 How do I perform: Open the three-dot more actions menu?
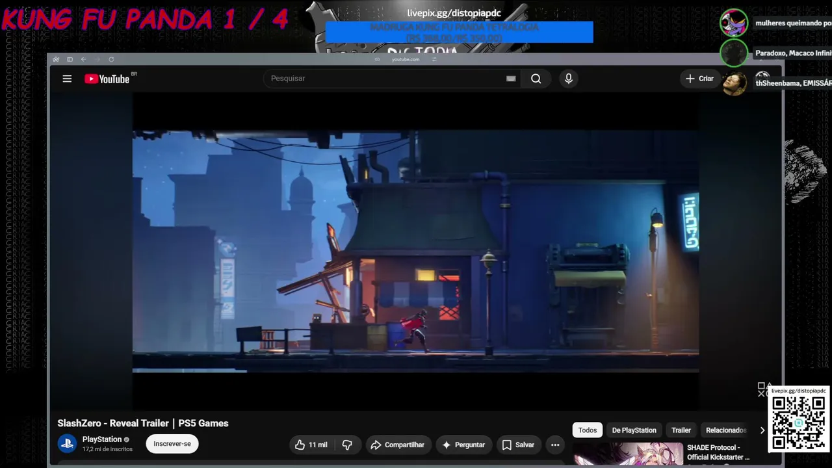[x=555, y=445]
